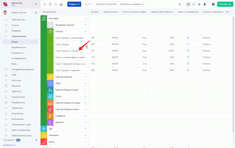Toggle hidden on terminals for Салат Цезарь с креветками

(188, 38)
